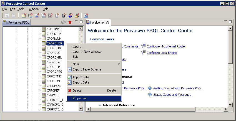Screen dimensions: 236x121
Task: Select the CPOPNSLM table
Action: click(x=54, y=39)
